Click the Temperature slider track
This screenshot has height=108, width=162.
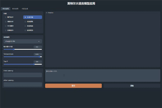(x=23, y=57)
